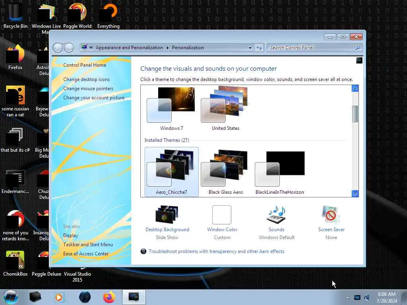Click Appearance and Personalization breadcrumb
Image resolution: width=407 pixels, height=305 pixels.
point(129,48)
